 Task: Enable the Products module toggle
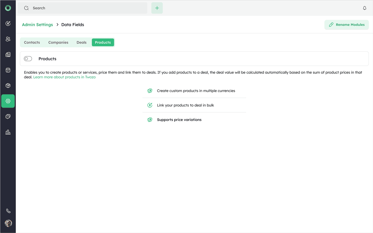pyautogui.click(x=28, y=59)
